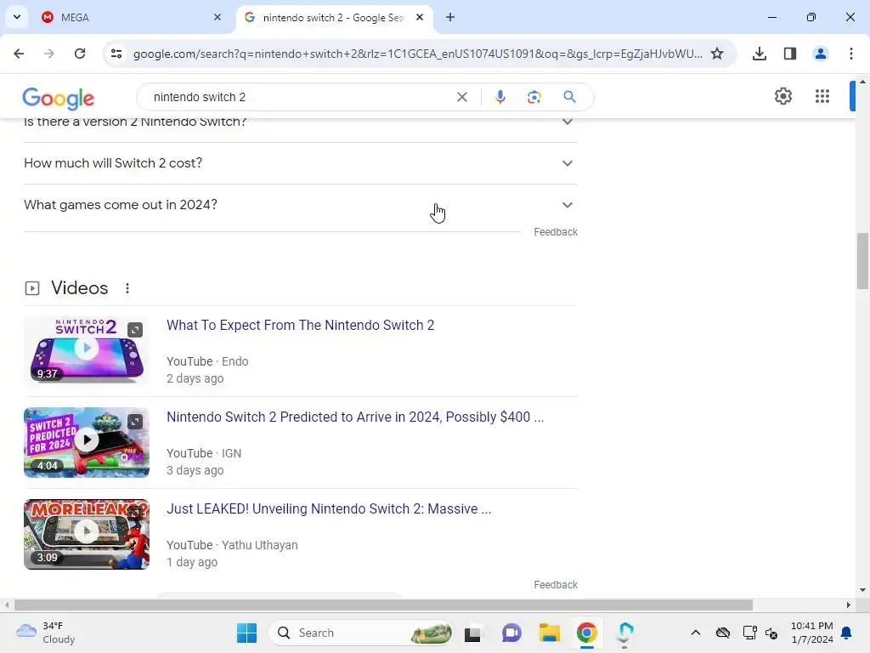
Task: Expand preview icon on IGN video thumbnail
Action: click(x=135, y=422)
